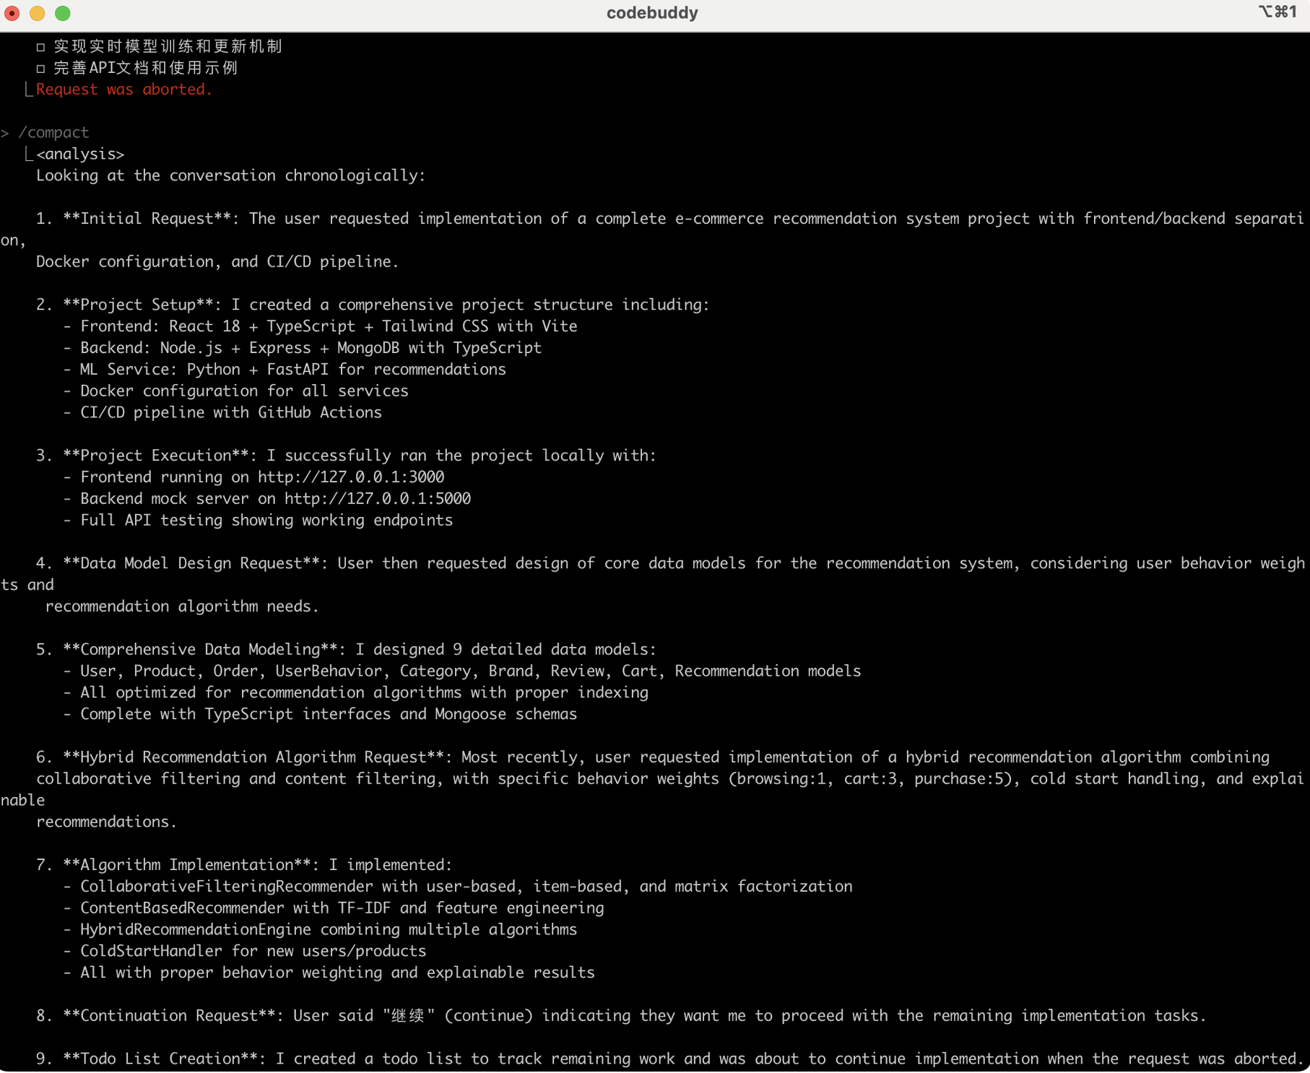Click the codebuddy window title
The image size is (1310, 1073).
[x=652, y=13]
